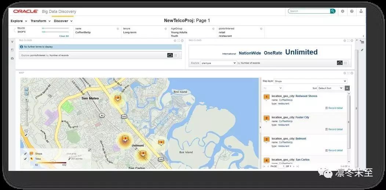Open the user profile icon
The width and height of the screenshot is (386, 190).
click(361, 11)
